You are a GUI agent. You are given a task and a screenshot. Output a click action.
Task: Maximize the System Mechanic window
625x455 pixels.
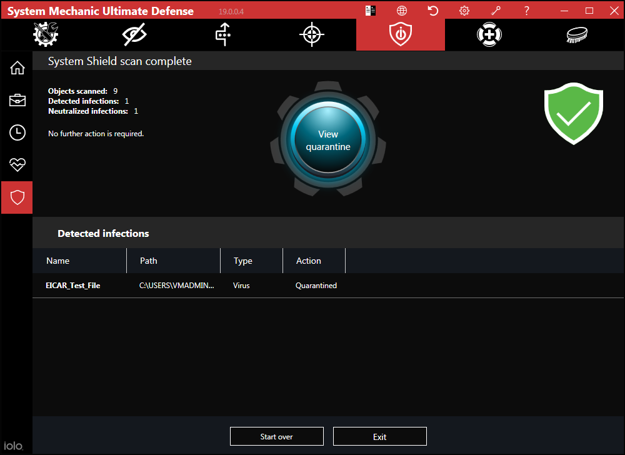tap(589, 11)
